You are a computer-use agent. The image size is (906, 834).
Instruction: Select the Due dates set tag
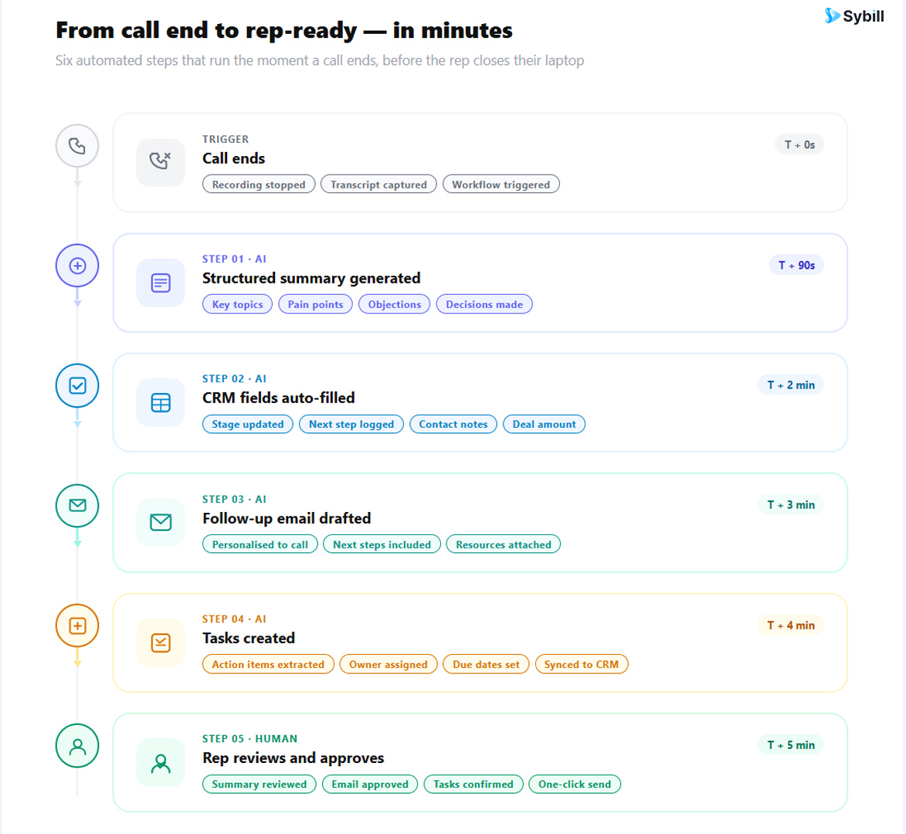(x=486, y=664)
